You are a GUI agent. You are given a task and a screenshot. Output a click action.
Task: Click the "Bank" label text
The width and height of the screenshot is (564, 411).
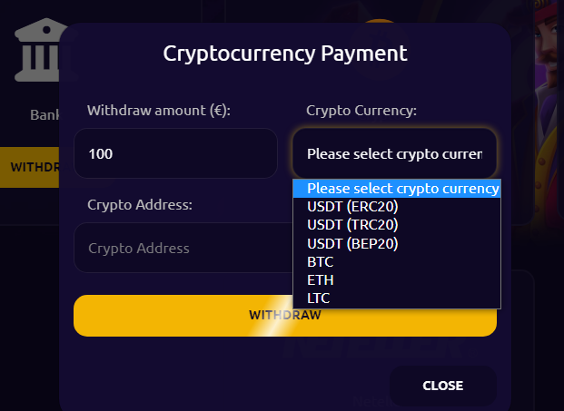click(x=44, y=115)
